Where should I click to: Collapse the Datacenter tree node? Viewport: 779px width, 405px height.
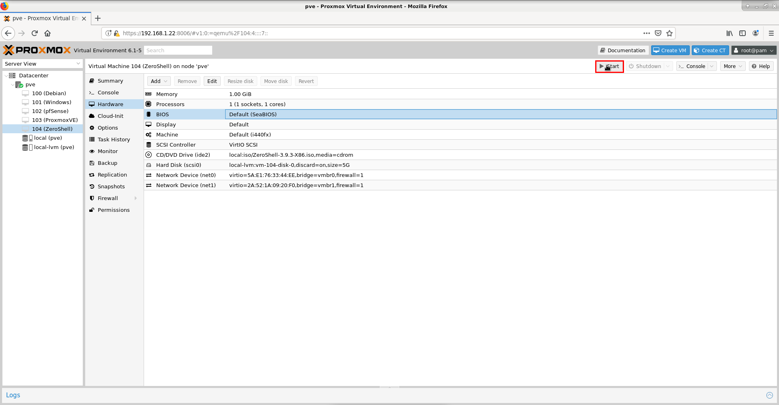click(x=6, y=75)
